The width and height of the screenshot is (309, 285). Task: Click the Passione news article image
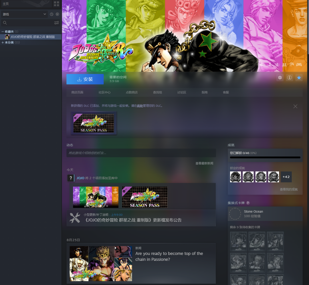click(x=101, y=264)
